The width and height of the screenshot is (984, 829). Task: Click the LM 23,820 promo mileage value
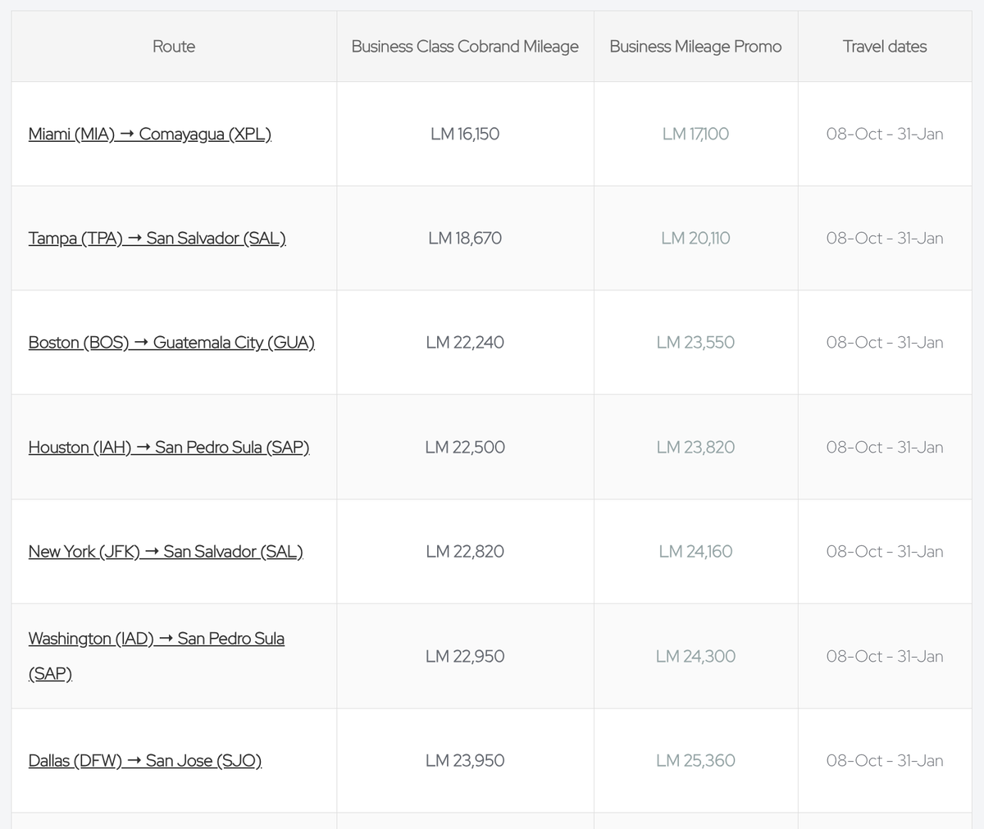(695, 447)
